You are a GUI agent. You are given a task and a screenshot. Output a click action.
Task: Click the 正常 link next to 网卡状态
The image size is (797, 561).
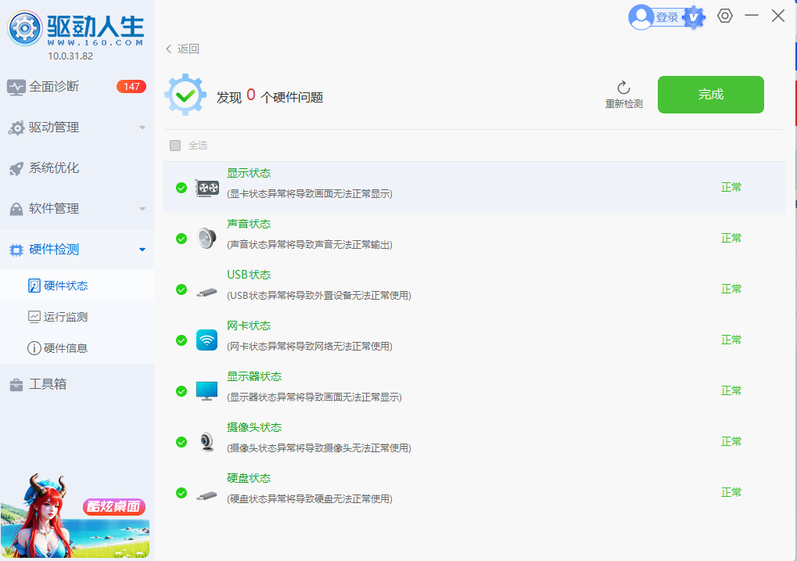[731, 339]
